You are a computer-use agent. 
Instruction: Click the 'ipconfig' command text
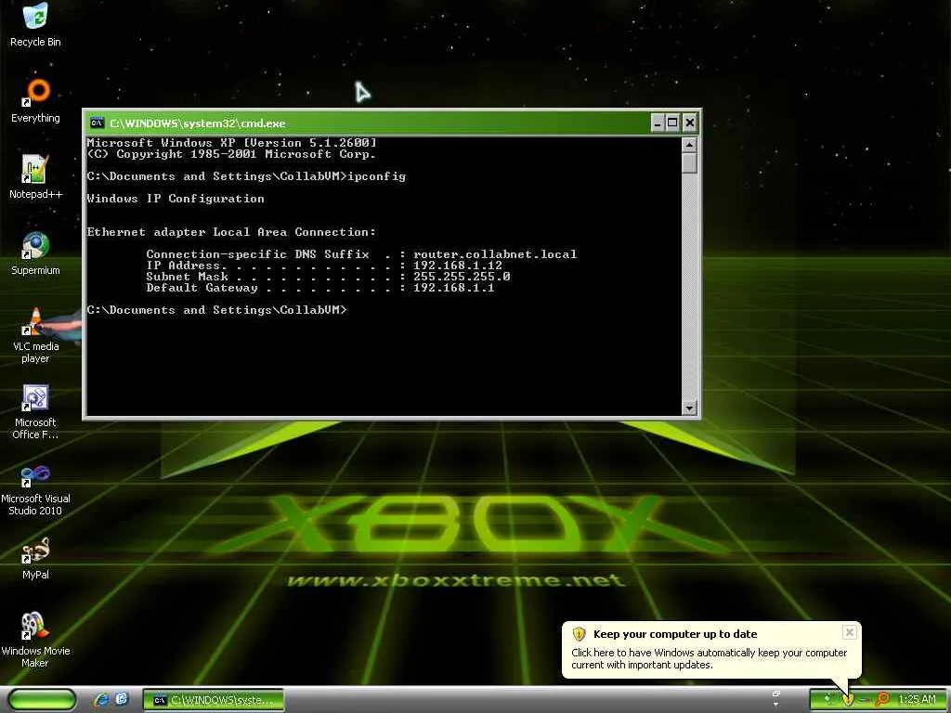tap(377, 176)
